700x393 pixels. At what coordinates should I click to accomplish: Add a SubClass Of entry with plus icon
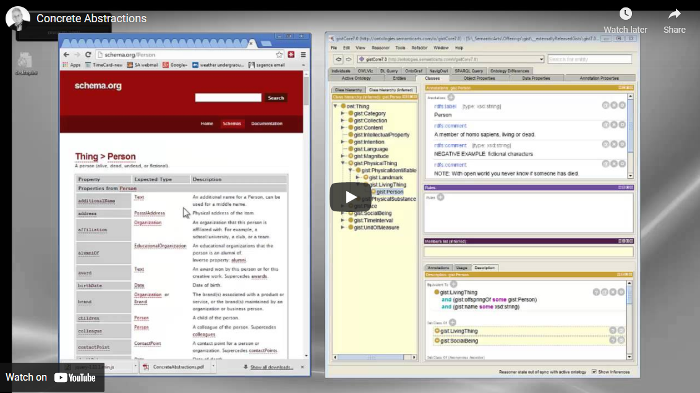(453, 323)
